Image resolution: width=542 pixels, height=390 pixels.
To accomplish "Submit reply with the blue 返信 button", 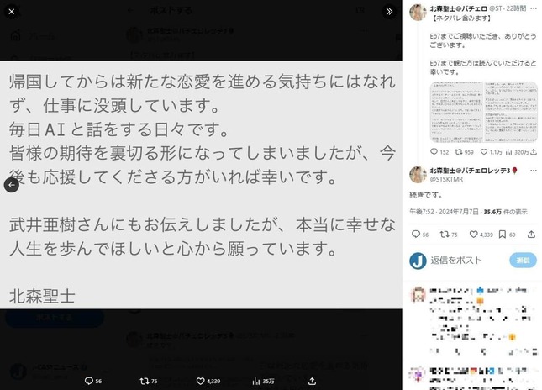I will pyautogui.click(x=523, y=261).
